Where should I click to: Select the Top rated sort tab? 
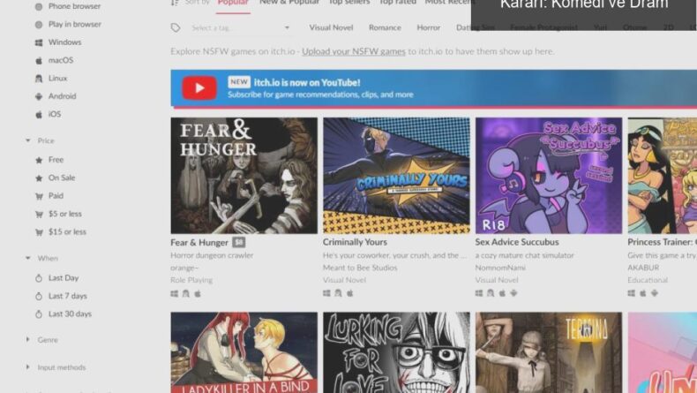(x=397, y=3)
